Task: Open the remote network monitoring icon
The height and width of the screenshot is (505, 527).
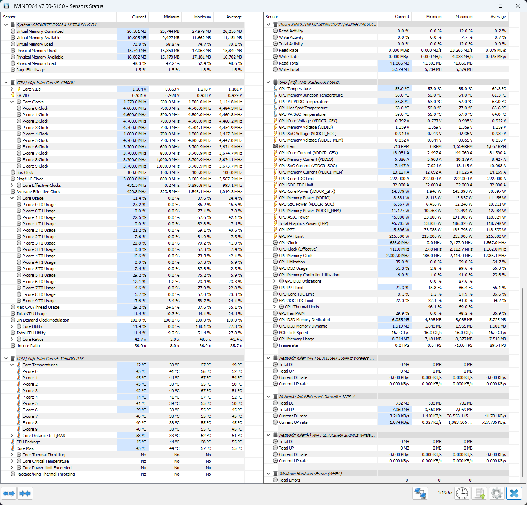Action: click(420, 493)
